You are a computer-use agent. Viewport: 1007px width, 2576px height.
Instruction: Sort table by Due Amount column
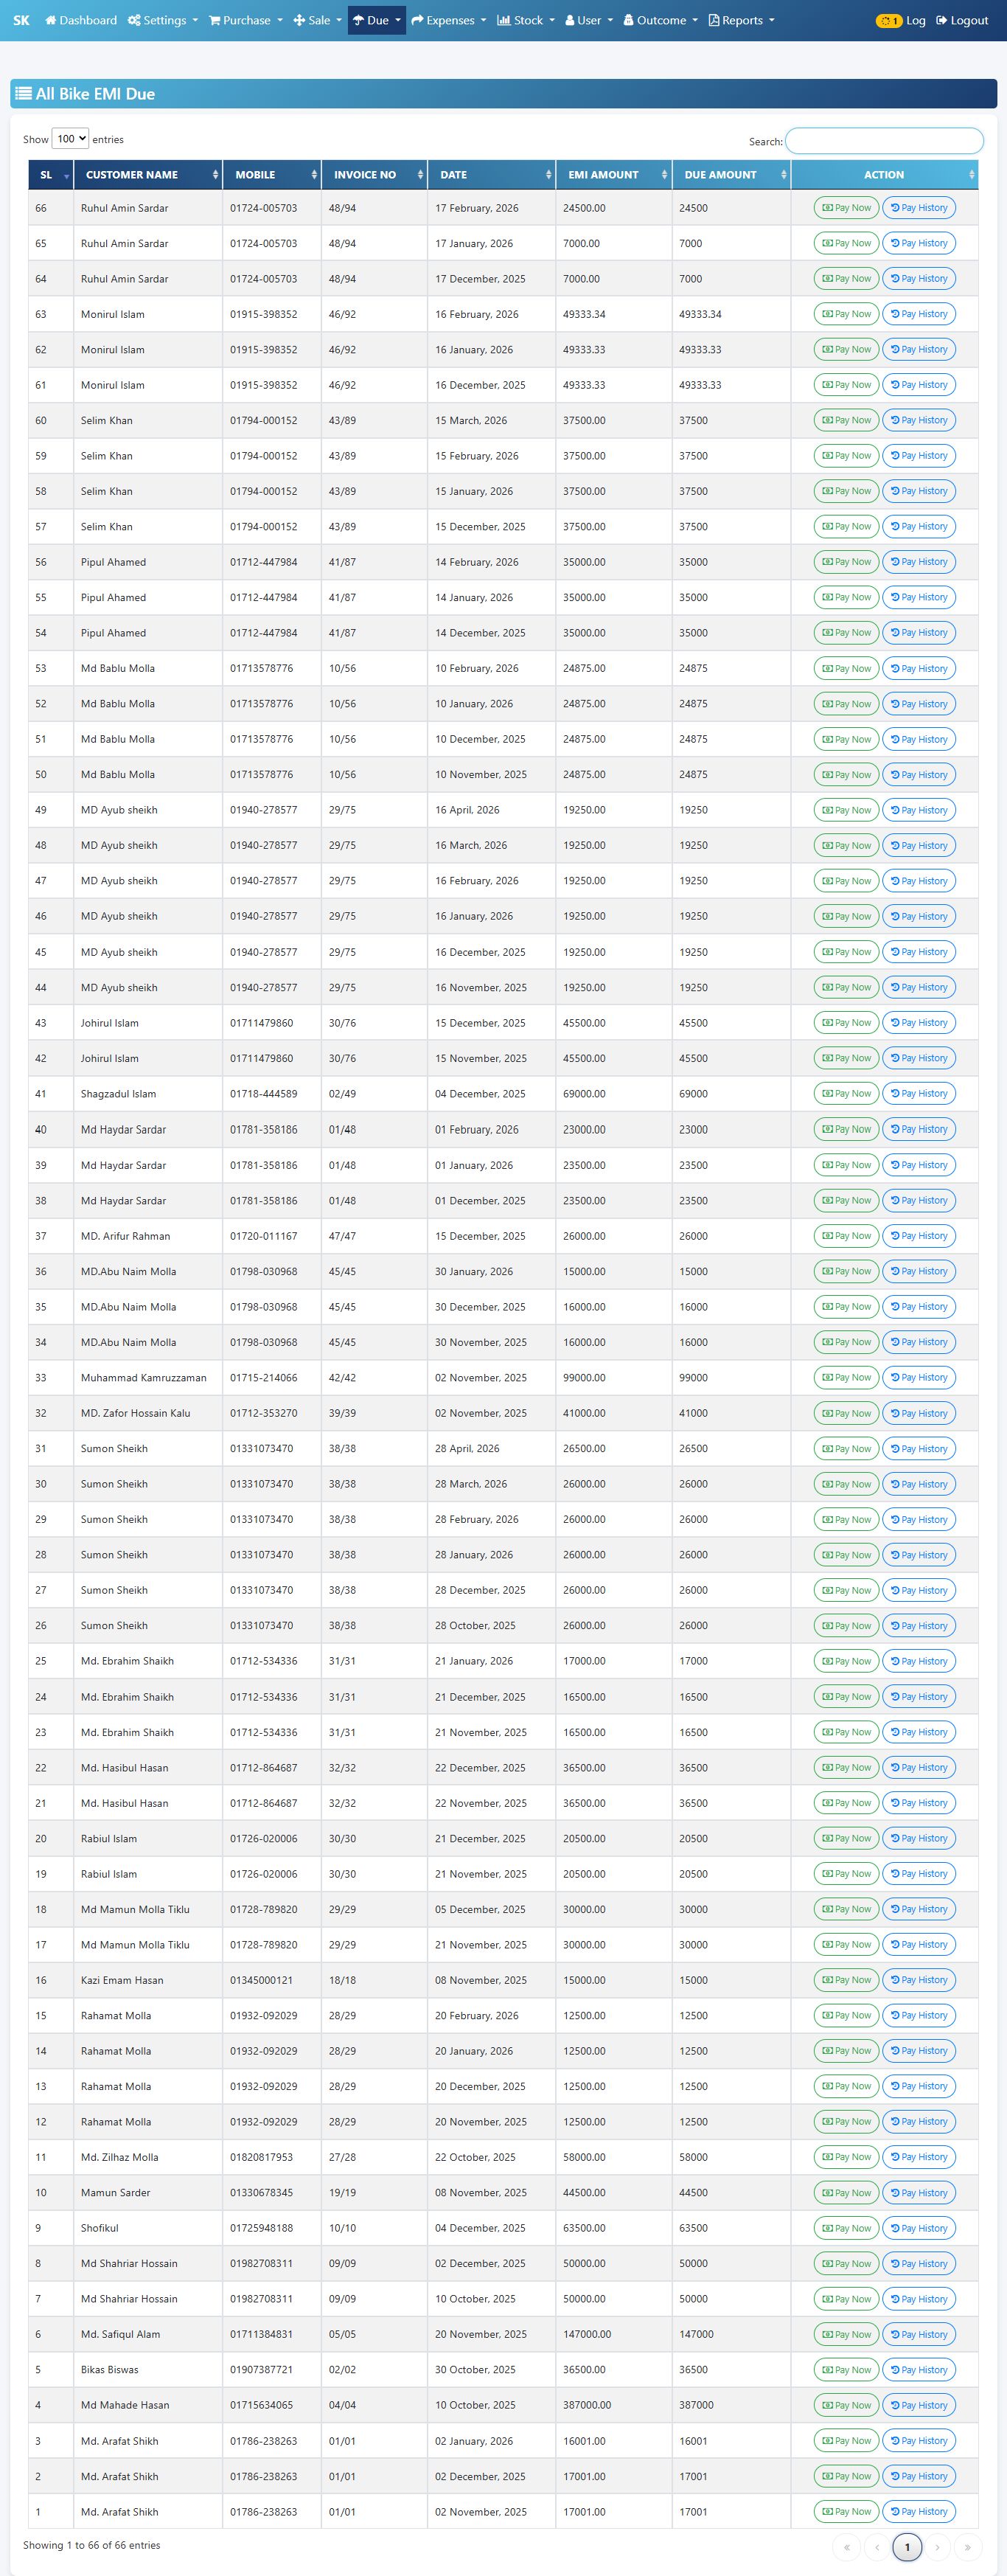(731, 175)
